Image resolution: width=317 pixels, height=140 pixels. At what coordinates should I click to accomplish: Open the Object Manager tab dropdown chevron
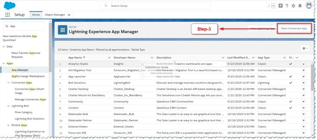pyautogui.click(x=69, y=15)
